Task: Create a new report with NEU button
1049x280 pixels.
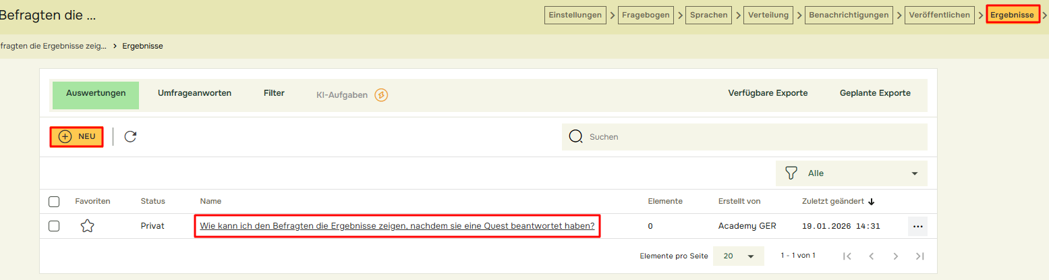Action: tap(77, 137)
